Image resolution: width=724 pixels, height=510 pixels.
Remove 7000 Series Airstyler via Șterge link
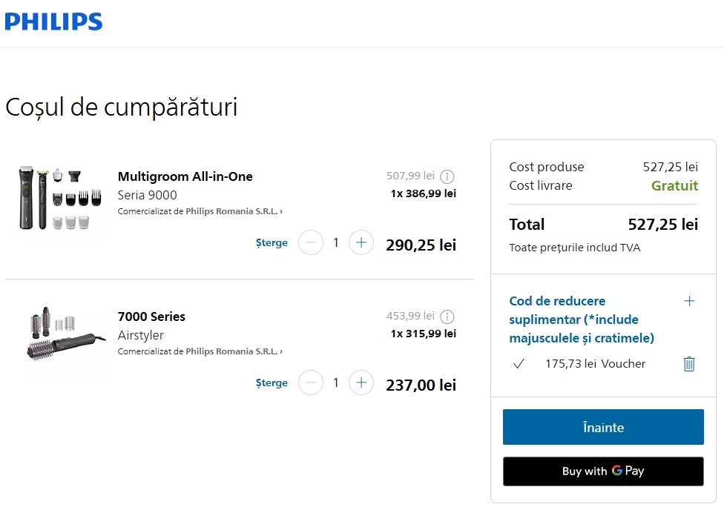271,383
